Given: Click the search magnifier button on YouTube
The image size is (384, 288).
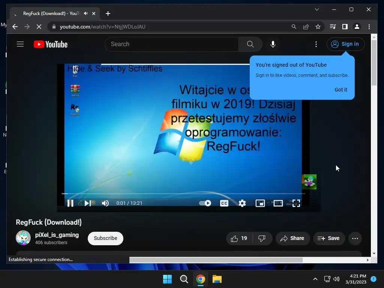Looking at the screenshot, I should [250, 44].
